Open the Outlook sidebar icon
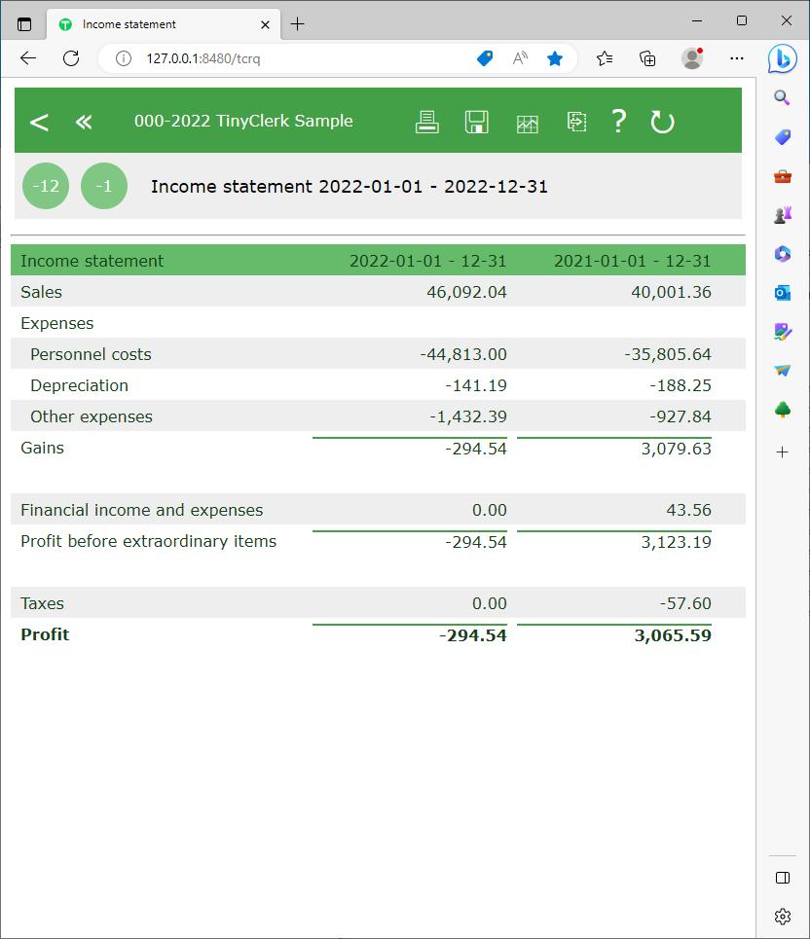This screenshot has height=939, width=810. (x=783, y=293)
